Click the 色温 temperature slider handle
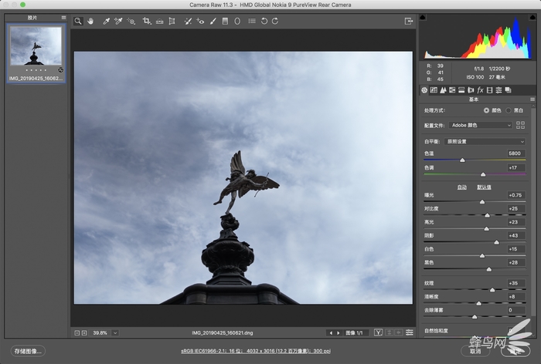Image resolution: width=541 pixels, height=364 pixels. tap(462, 160)
